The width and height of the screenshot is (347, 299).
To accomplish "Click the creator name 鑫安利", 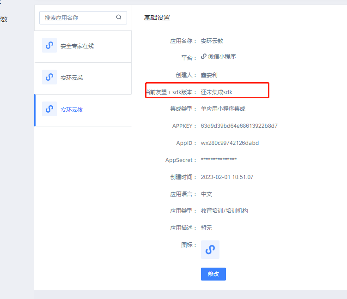I will coord(209,75).
